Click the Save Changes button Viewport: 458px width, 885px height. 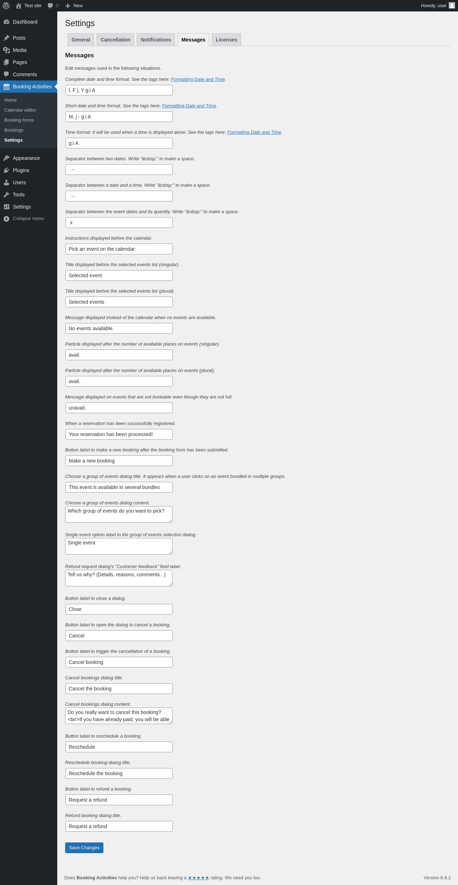[84, 848]
